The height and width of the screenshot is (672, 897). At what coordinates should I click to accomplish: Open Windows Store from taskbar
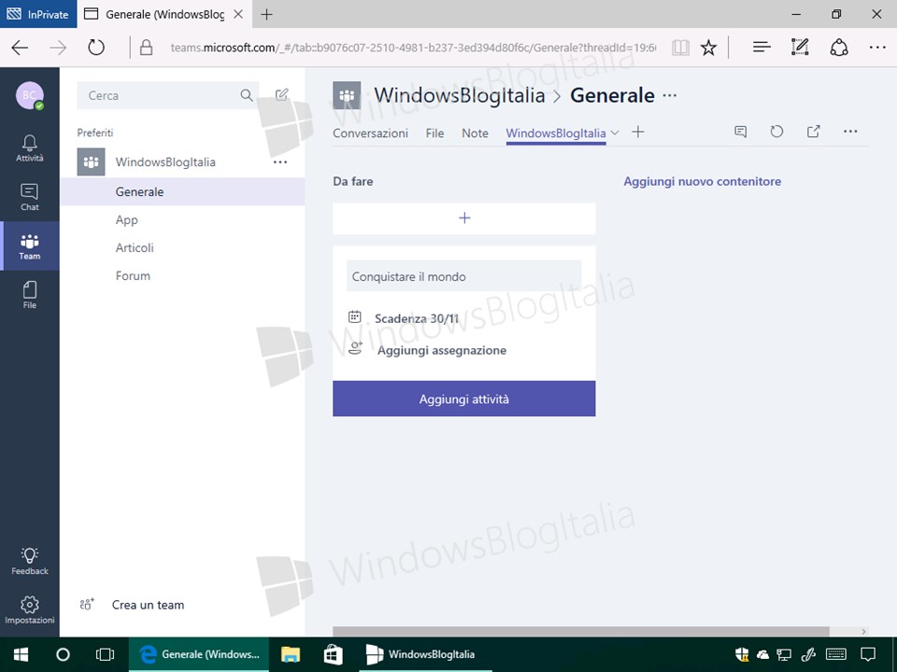coord(333,654)
